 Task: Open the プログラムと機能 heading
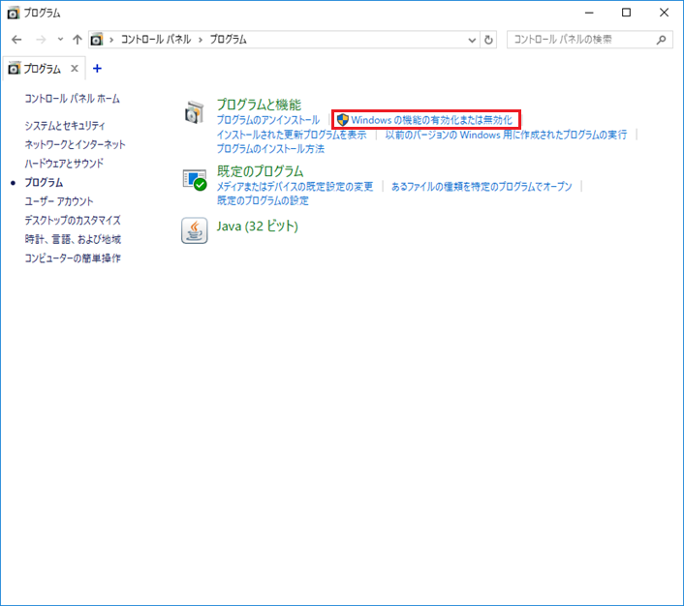[259, 105]
